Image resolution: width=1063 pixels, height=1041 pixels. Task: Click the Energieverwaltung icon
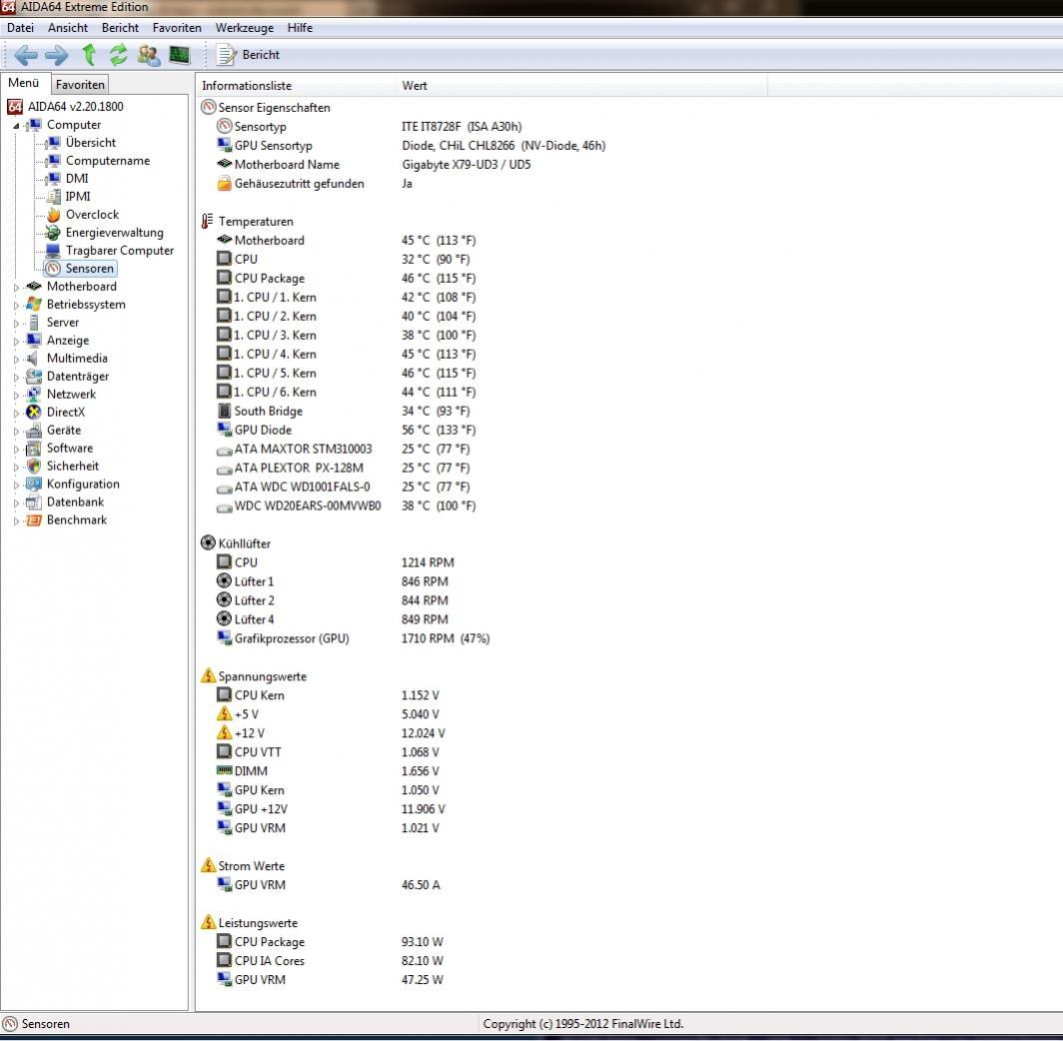tap(53, 233)
